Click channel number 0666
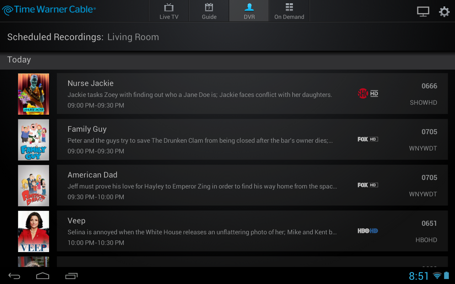The width and height of the screenshot is (455, 284). click(x=429, y=86)
